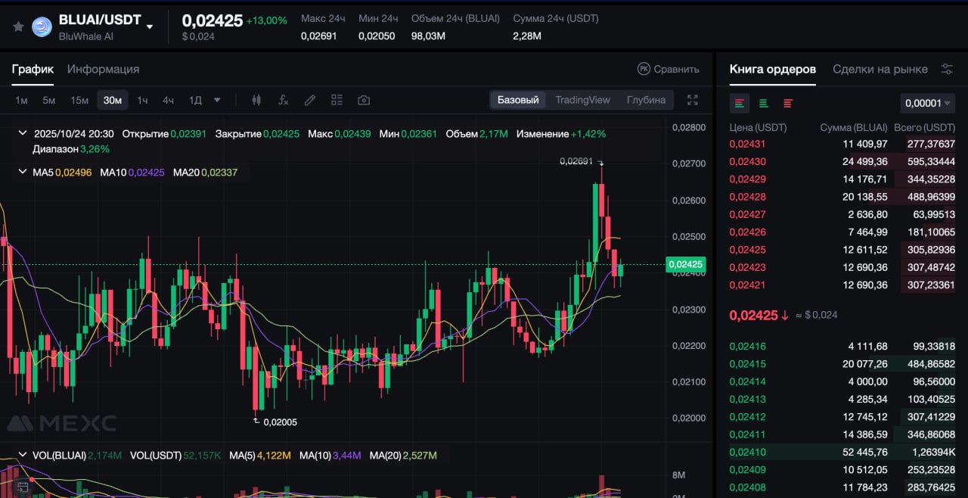Open the chart layout settings icon
968x498 pixels.
click(337, 100)
